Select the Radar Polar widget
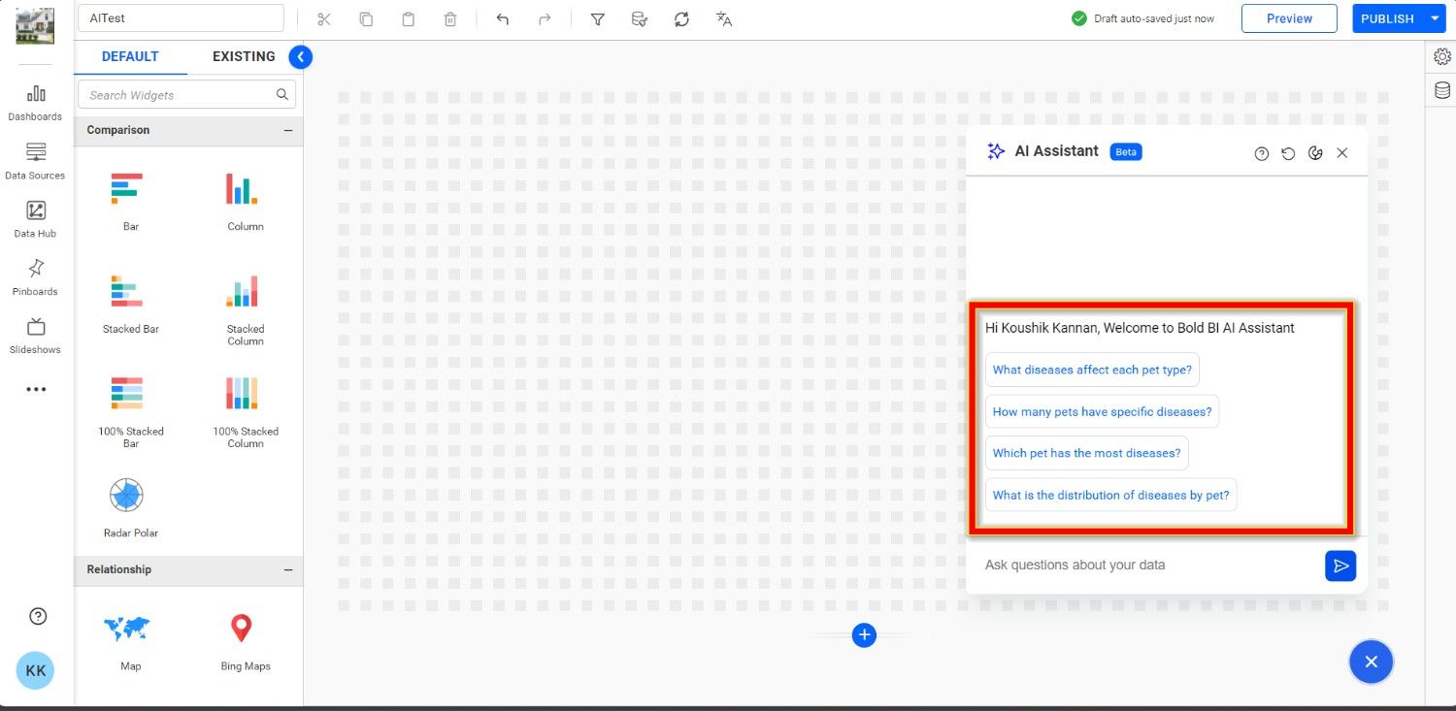The width and height of the screenshot is (1456, 711). coord(130,506)
